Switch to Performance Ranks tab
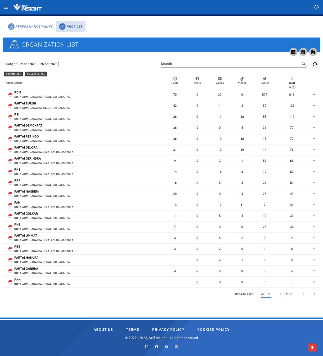323x356 pixels. 30,26
